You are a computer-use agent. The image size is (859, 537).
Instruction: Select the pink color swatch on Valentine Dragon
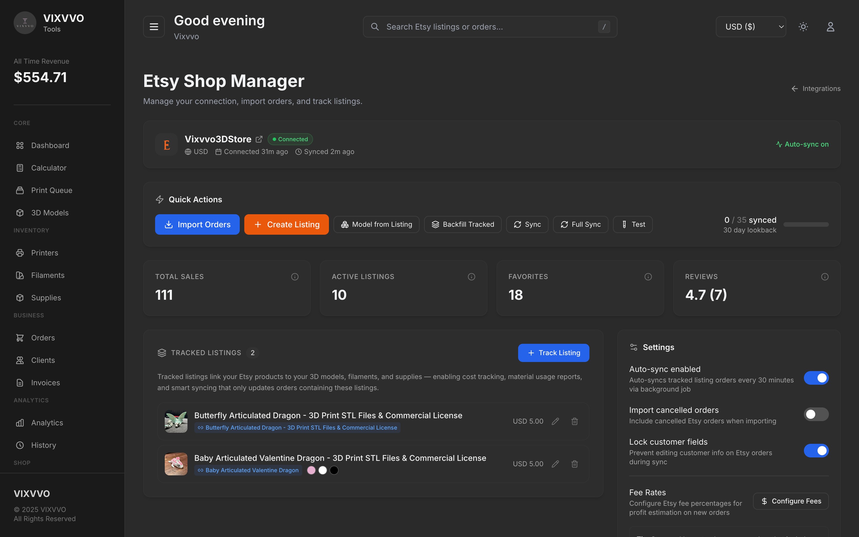[311, 470]
